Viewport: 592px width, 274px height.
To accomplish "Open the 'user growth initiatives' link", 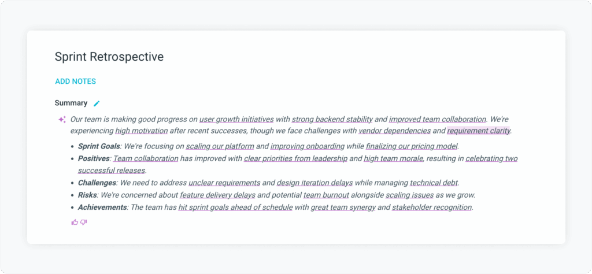I will 236,120.
